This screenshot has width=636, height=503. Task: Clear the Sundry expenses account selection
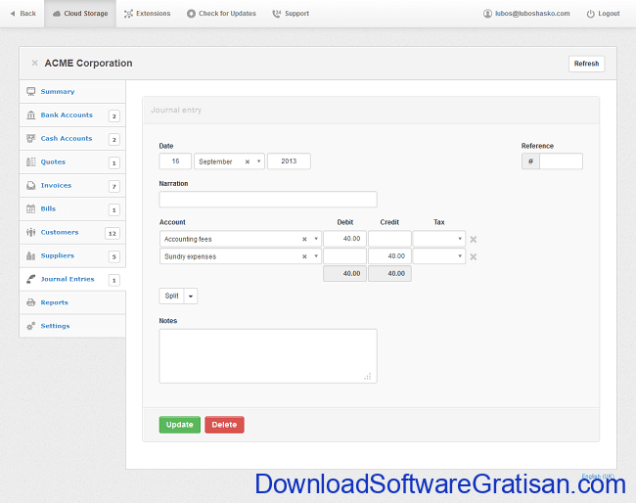tap(304, 256)
